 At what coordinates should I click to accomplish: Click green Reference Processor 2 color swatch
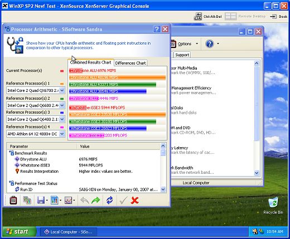[x=62, y=99]
